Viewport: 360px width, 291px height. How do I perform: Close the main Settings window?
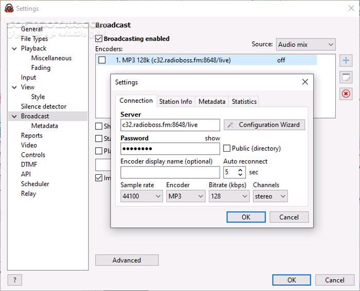tap(351, 8)
